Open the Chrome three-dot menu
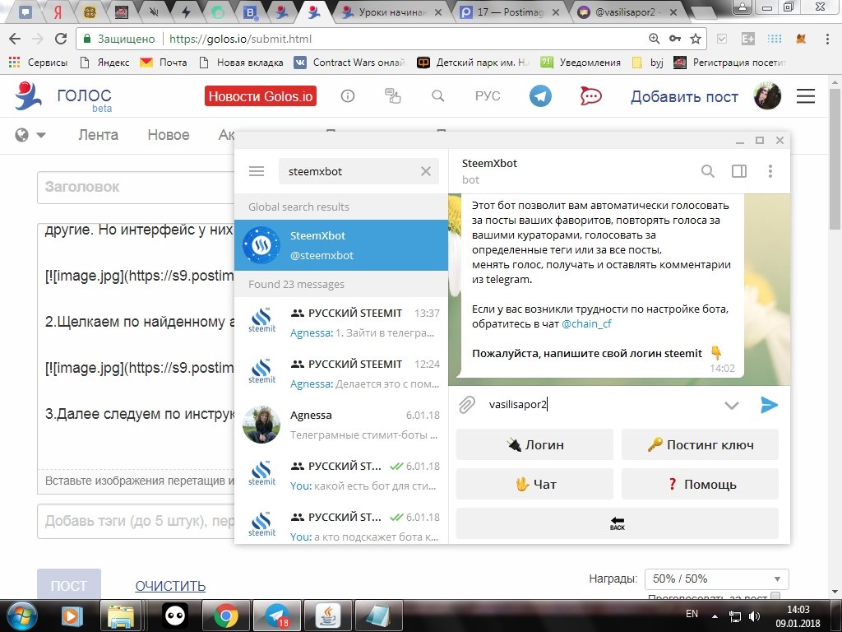 coord(827,39)
